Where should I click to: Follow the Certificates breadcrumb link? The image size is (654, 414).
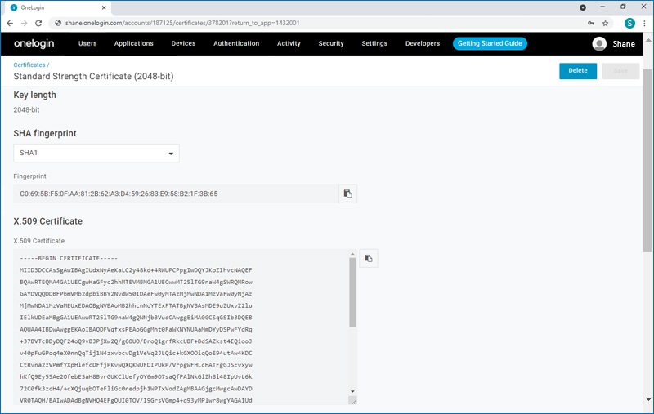pos(29,64)
